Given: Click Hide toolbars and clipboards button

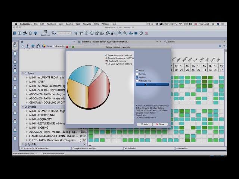Looking at the screenshot, I should (53, 153).
